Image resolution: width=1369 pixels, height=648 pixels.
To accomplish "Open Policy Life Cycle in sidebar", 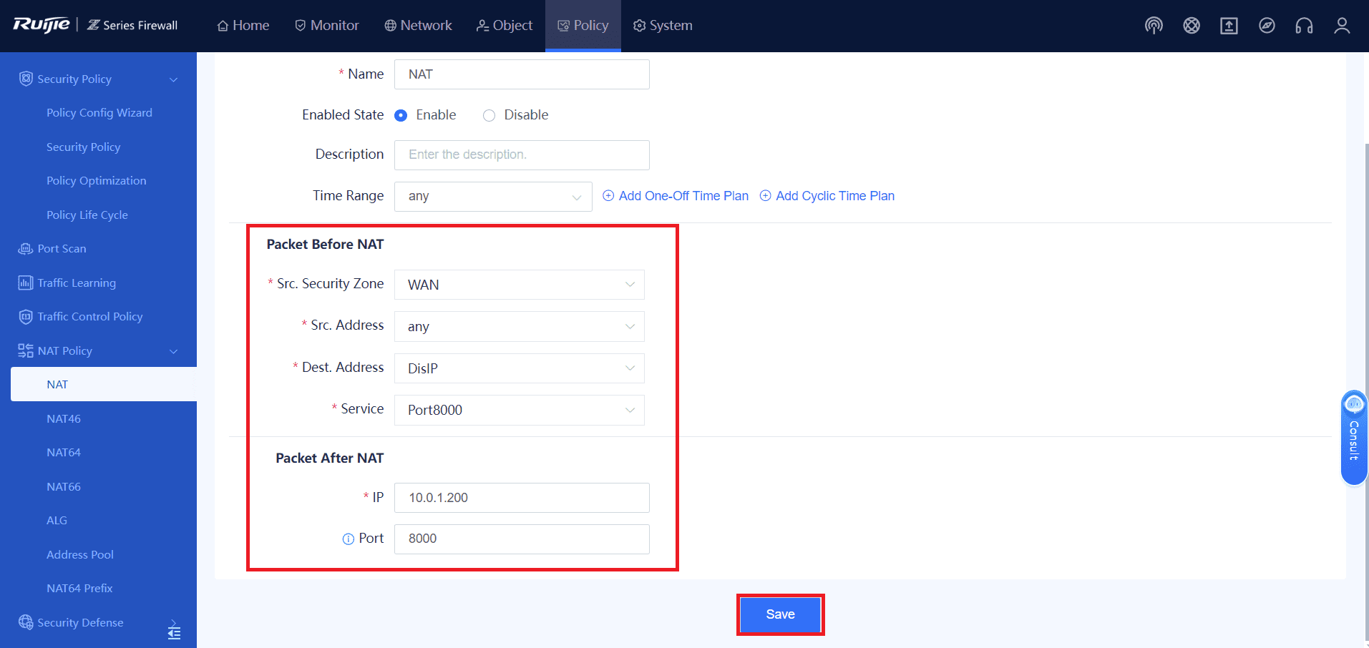I will point(87,215).
